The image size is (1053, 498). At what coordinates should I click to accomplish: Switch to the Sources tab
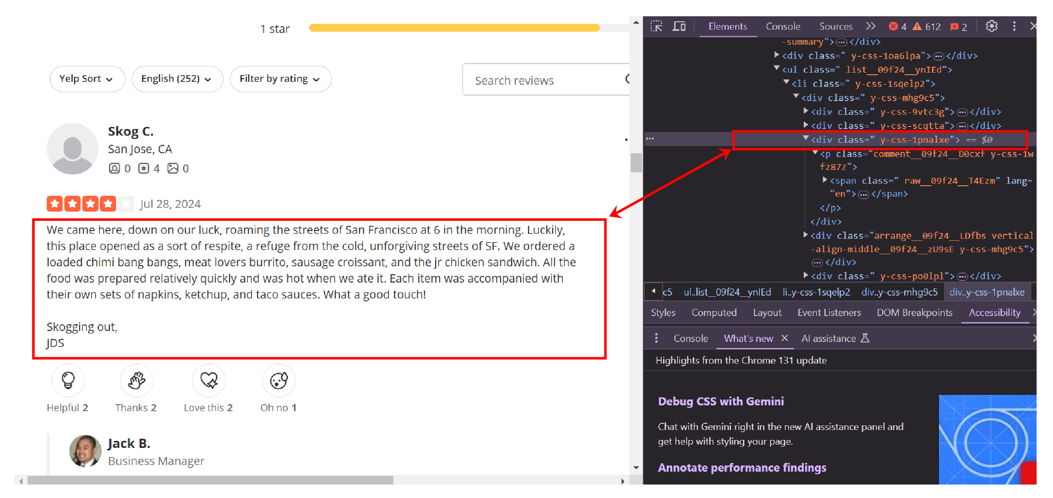(835, 26)
